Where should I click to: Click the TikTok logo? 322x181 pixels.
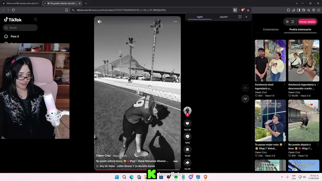(x=13, y=20)
